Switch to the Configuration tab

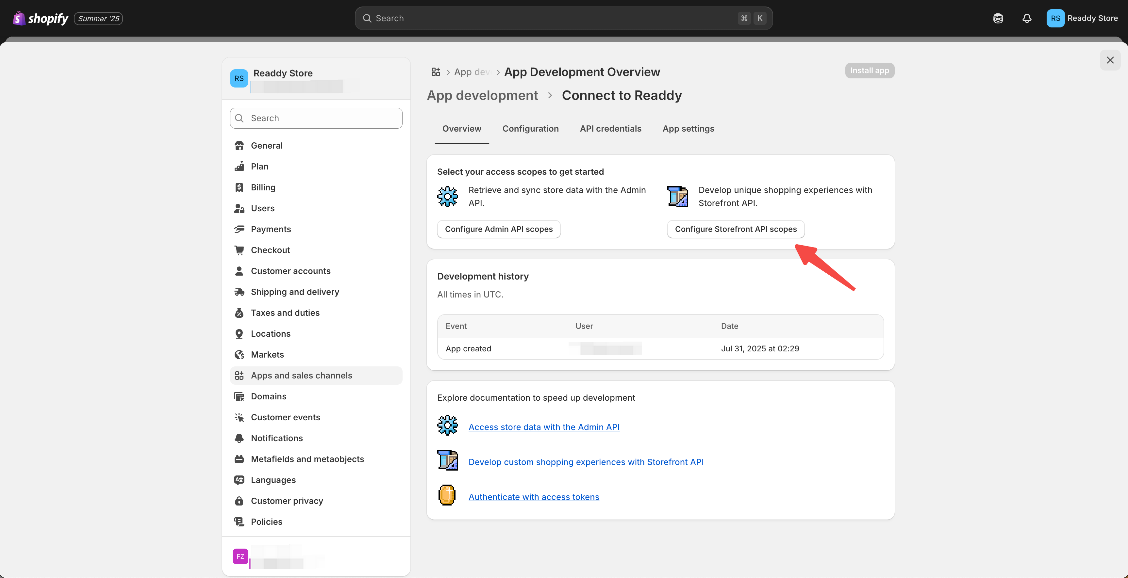point(530,129)
